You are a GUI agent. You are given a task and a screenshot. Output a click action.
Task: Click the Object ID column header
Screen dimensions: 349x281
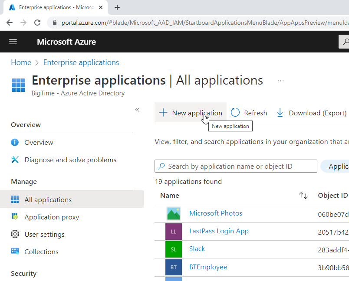(333, 196)
